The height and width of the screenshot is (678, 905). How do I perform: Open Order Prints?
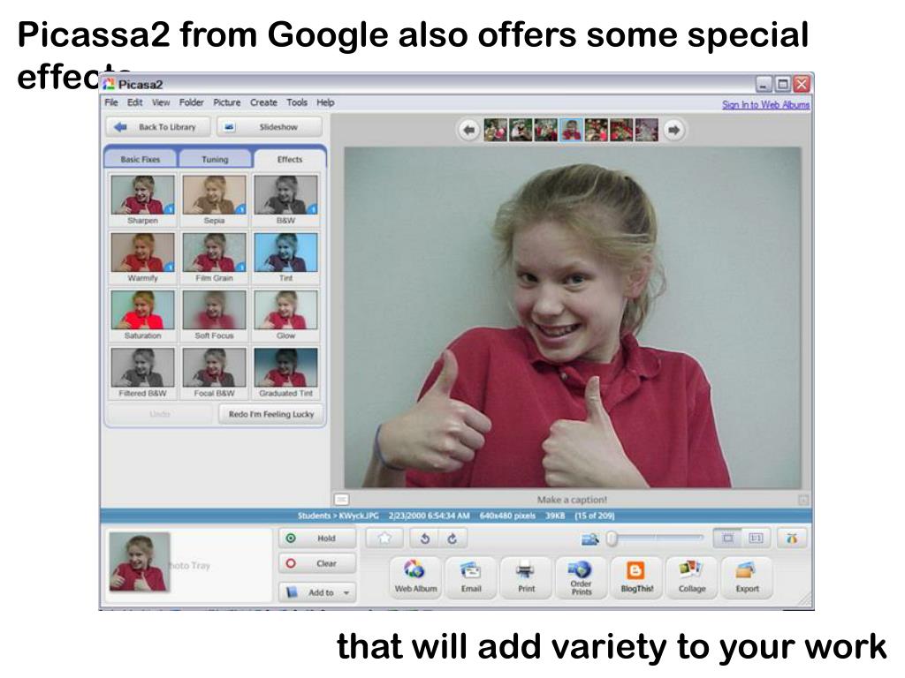(x=582, y=577)
